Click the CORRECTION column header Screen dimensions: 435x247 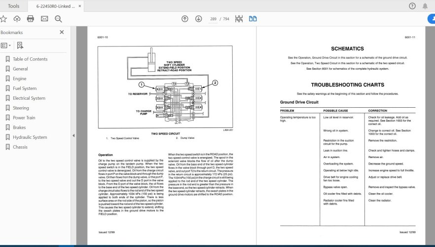point(378,111)
